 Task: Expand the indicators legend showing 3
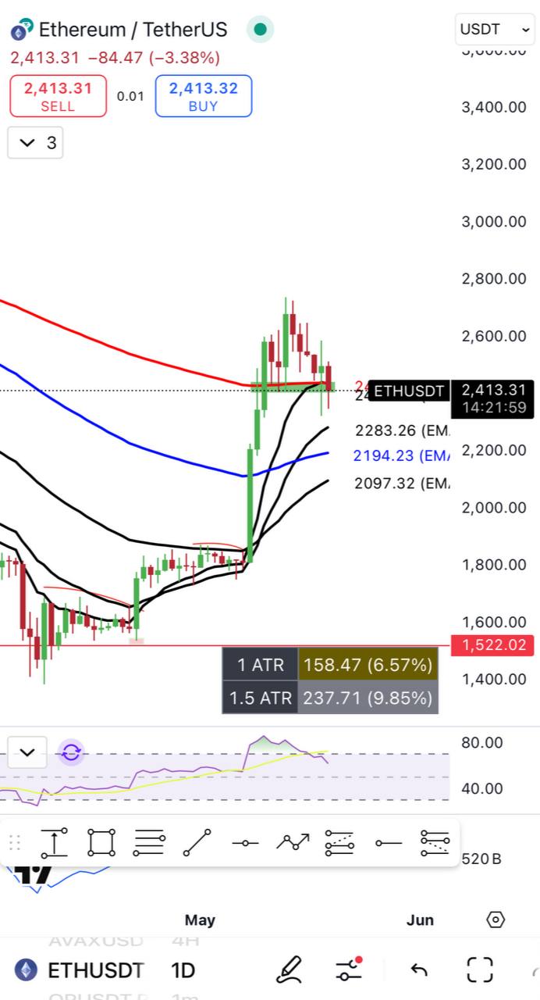coord(35,142)
